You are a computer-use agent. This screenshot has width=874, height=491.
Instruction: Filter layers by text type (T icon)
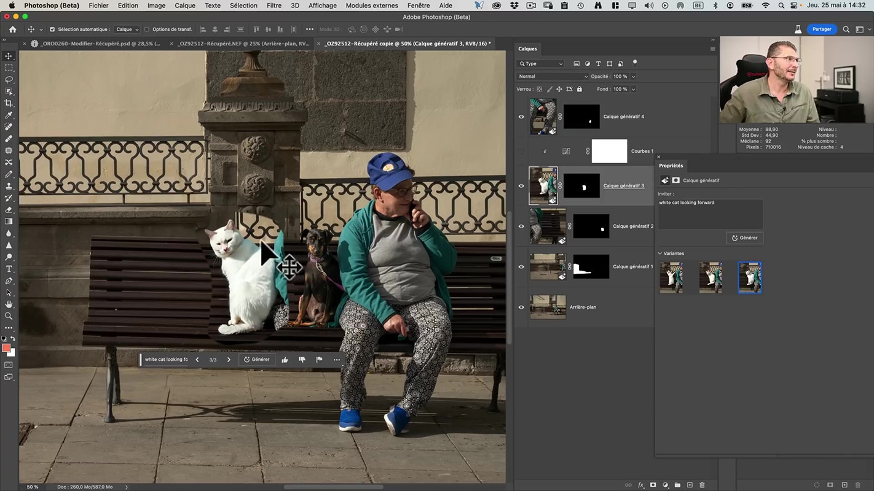pyautogui.click(x=598, y=64)
